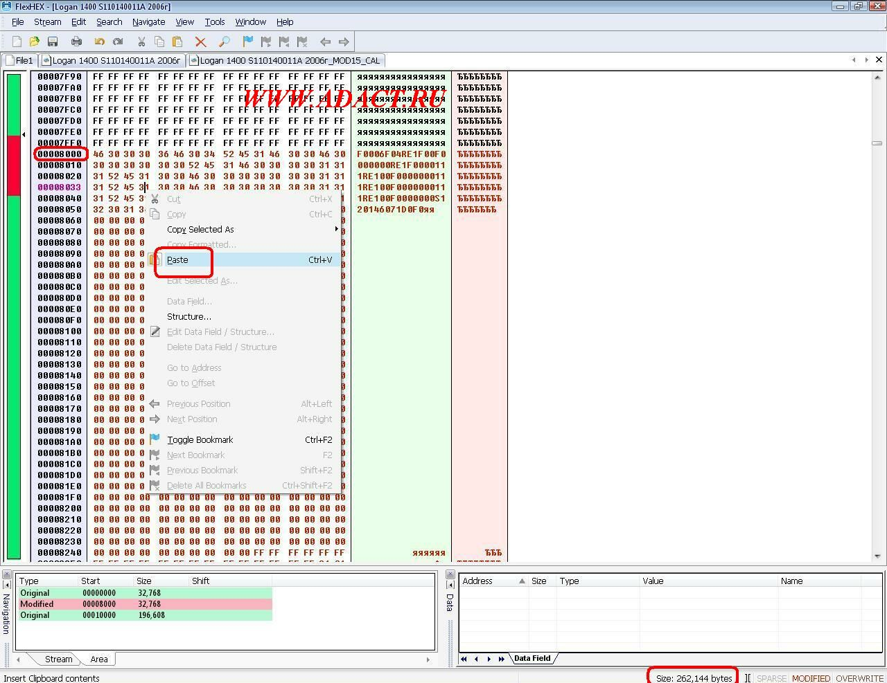
Task: Click the Value column header
Action: coord(708,581)
